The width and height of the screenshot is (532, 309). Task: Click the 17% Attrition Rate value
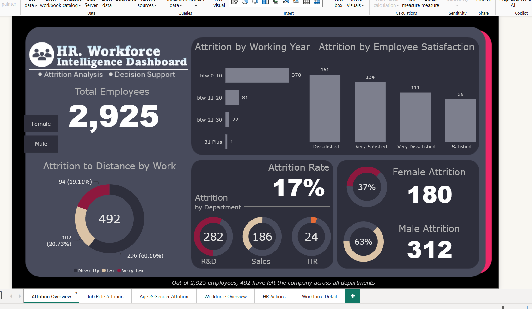[299, 187]
